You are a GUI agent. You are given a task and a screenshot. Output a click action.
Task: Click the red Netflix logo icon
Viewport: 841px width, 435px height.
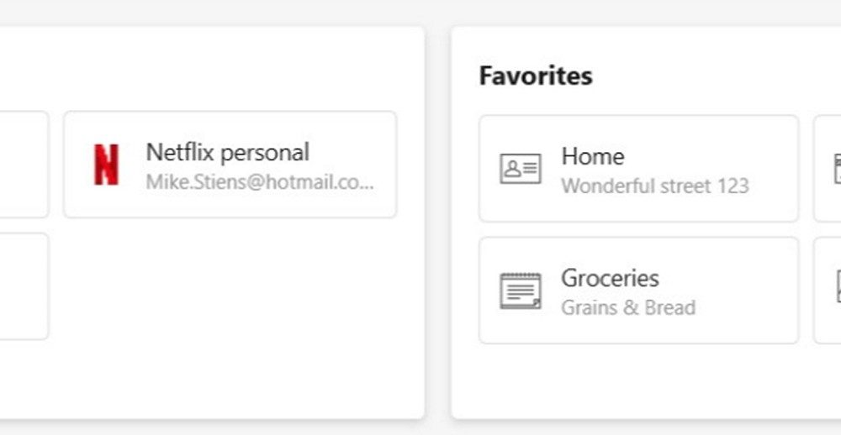106,165
